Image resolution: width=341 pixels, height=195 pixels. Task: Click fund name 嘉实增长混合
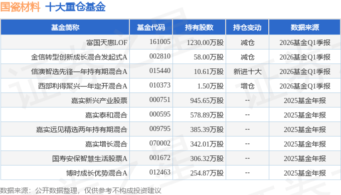(x=106, y=144)
